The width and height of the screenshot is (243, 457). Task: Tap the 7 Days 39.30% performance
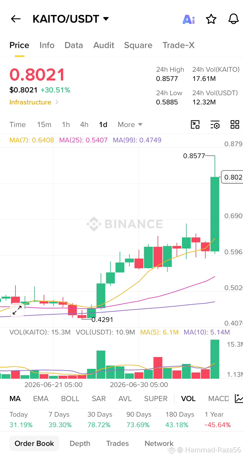coord(60,420)
